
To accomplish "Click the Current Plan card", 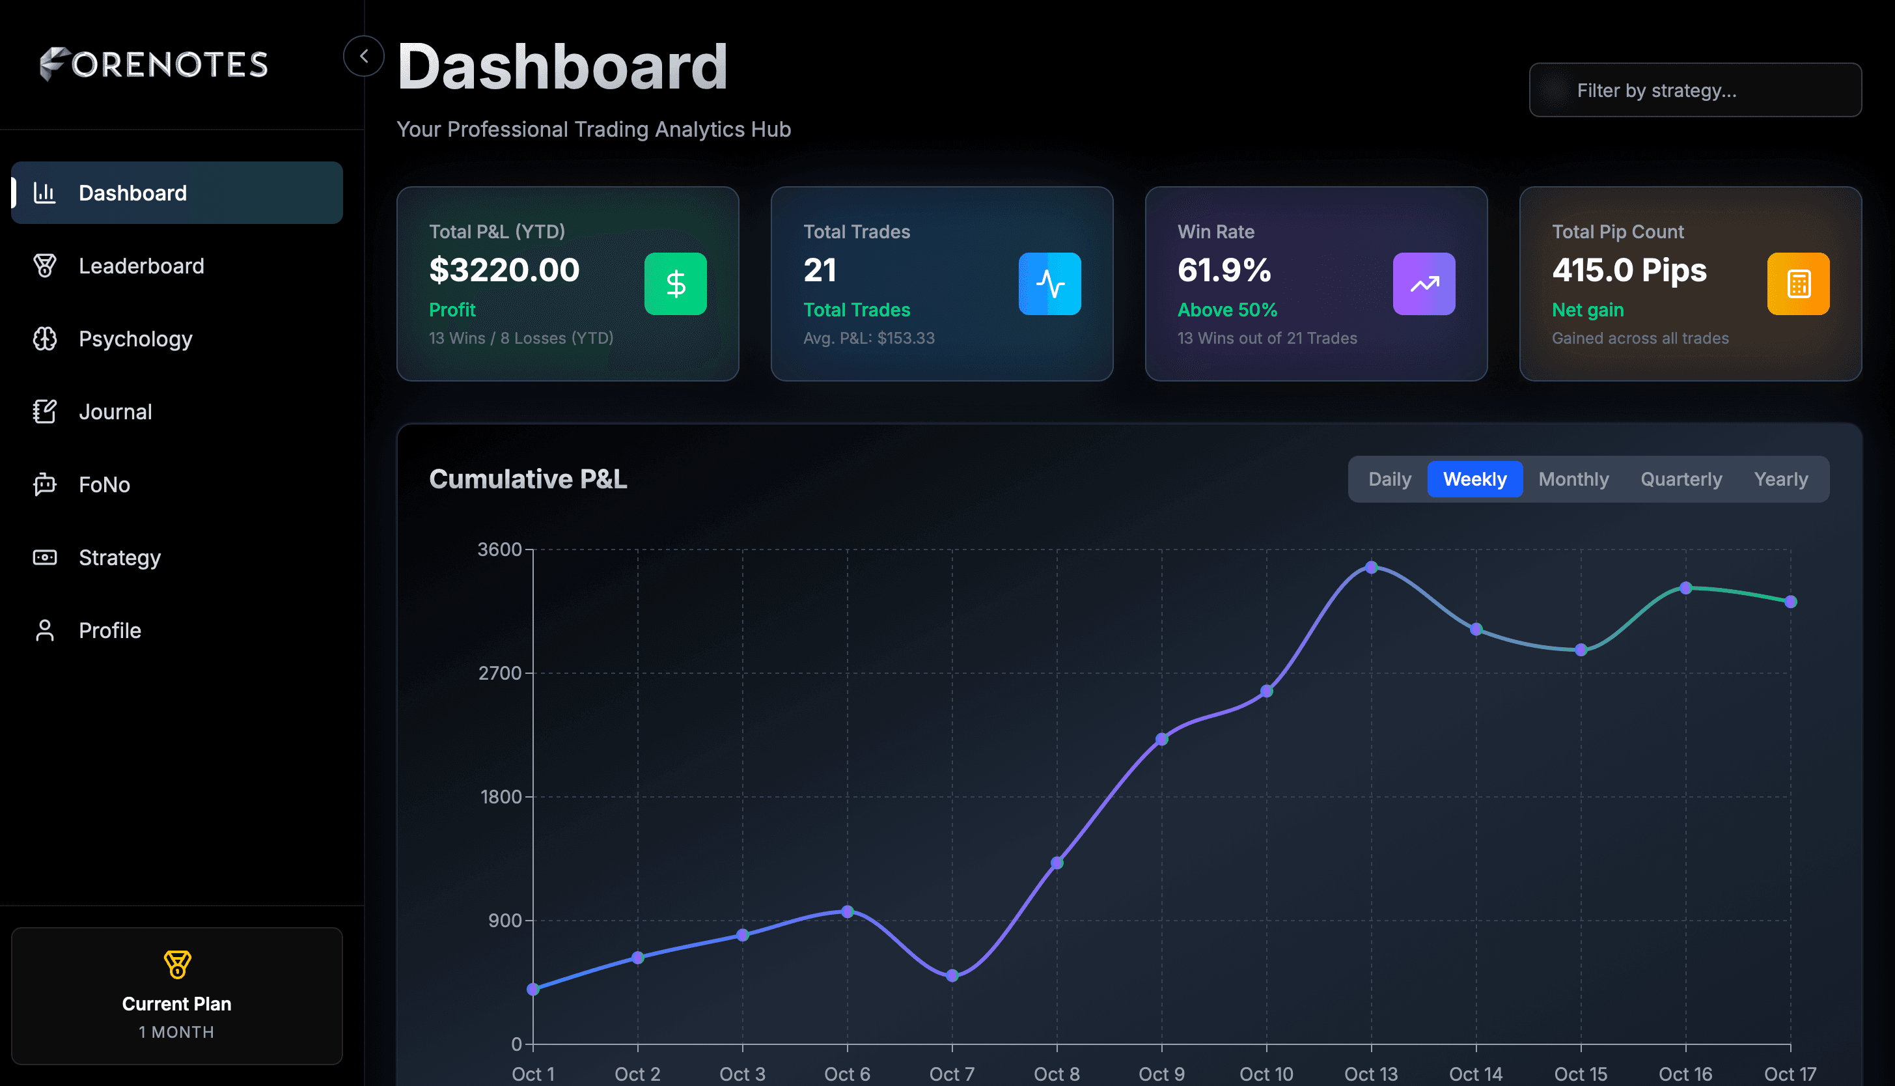I will pos(177,995).
